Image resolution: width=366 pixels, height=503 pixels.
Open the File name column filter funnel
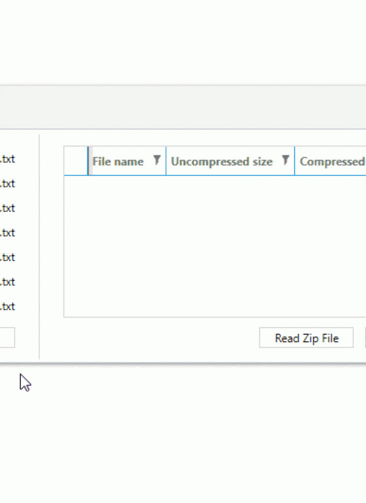(157, 161)
